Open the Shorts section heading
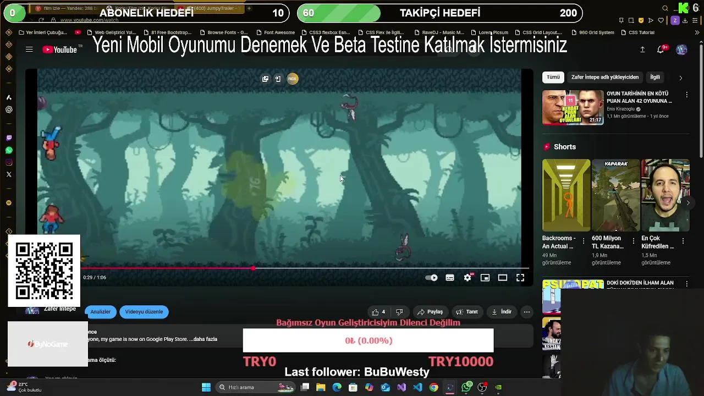 point(565,147)
